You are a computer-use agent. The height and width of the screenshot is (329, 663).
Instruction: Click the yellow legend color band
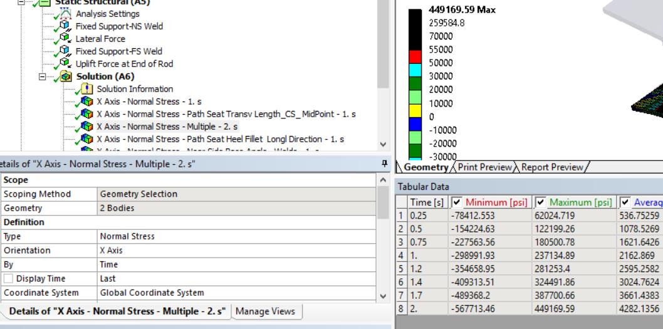415,111
